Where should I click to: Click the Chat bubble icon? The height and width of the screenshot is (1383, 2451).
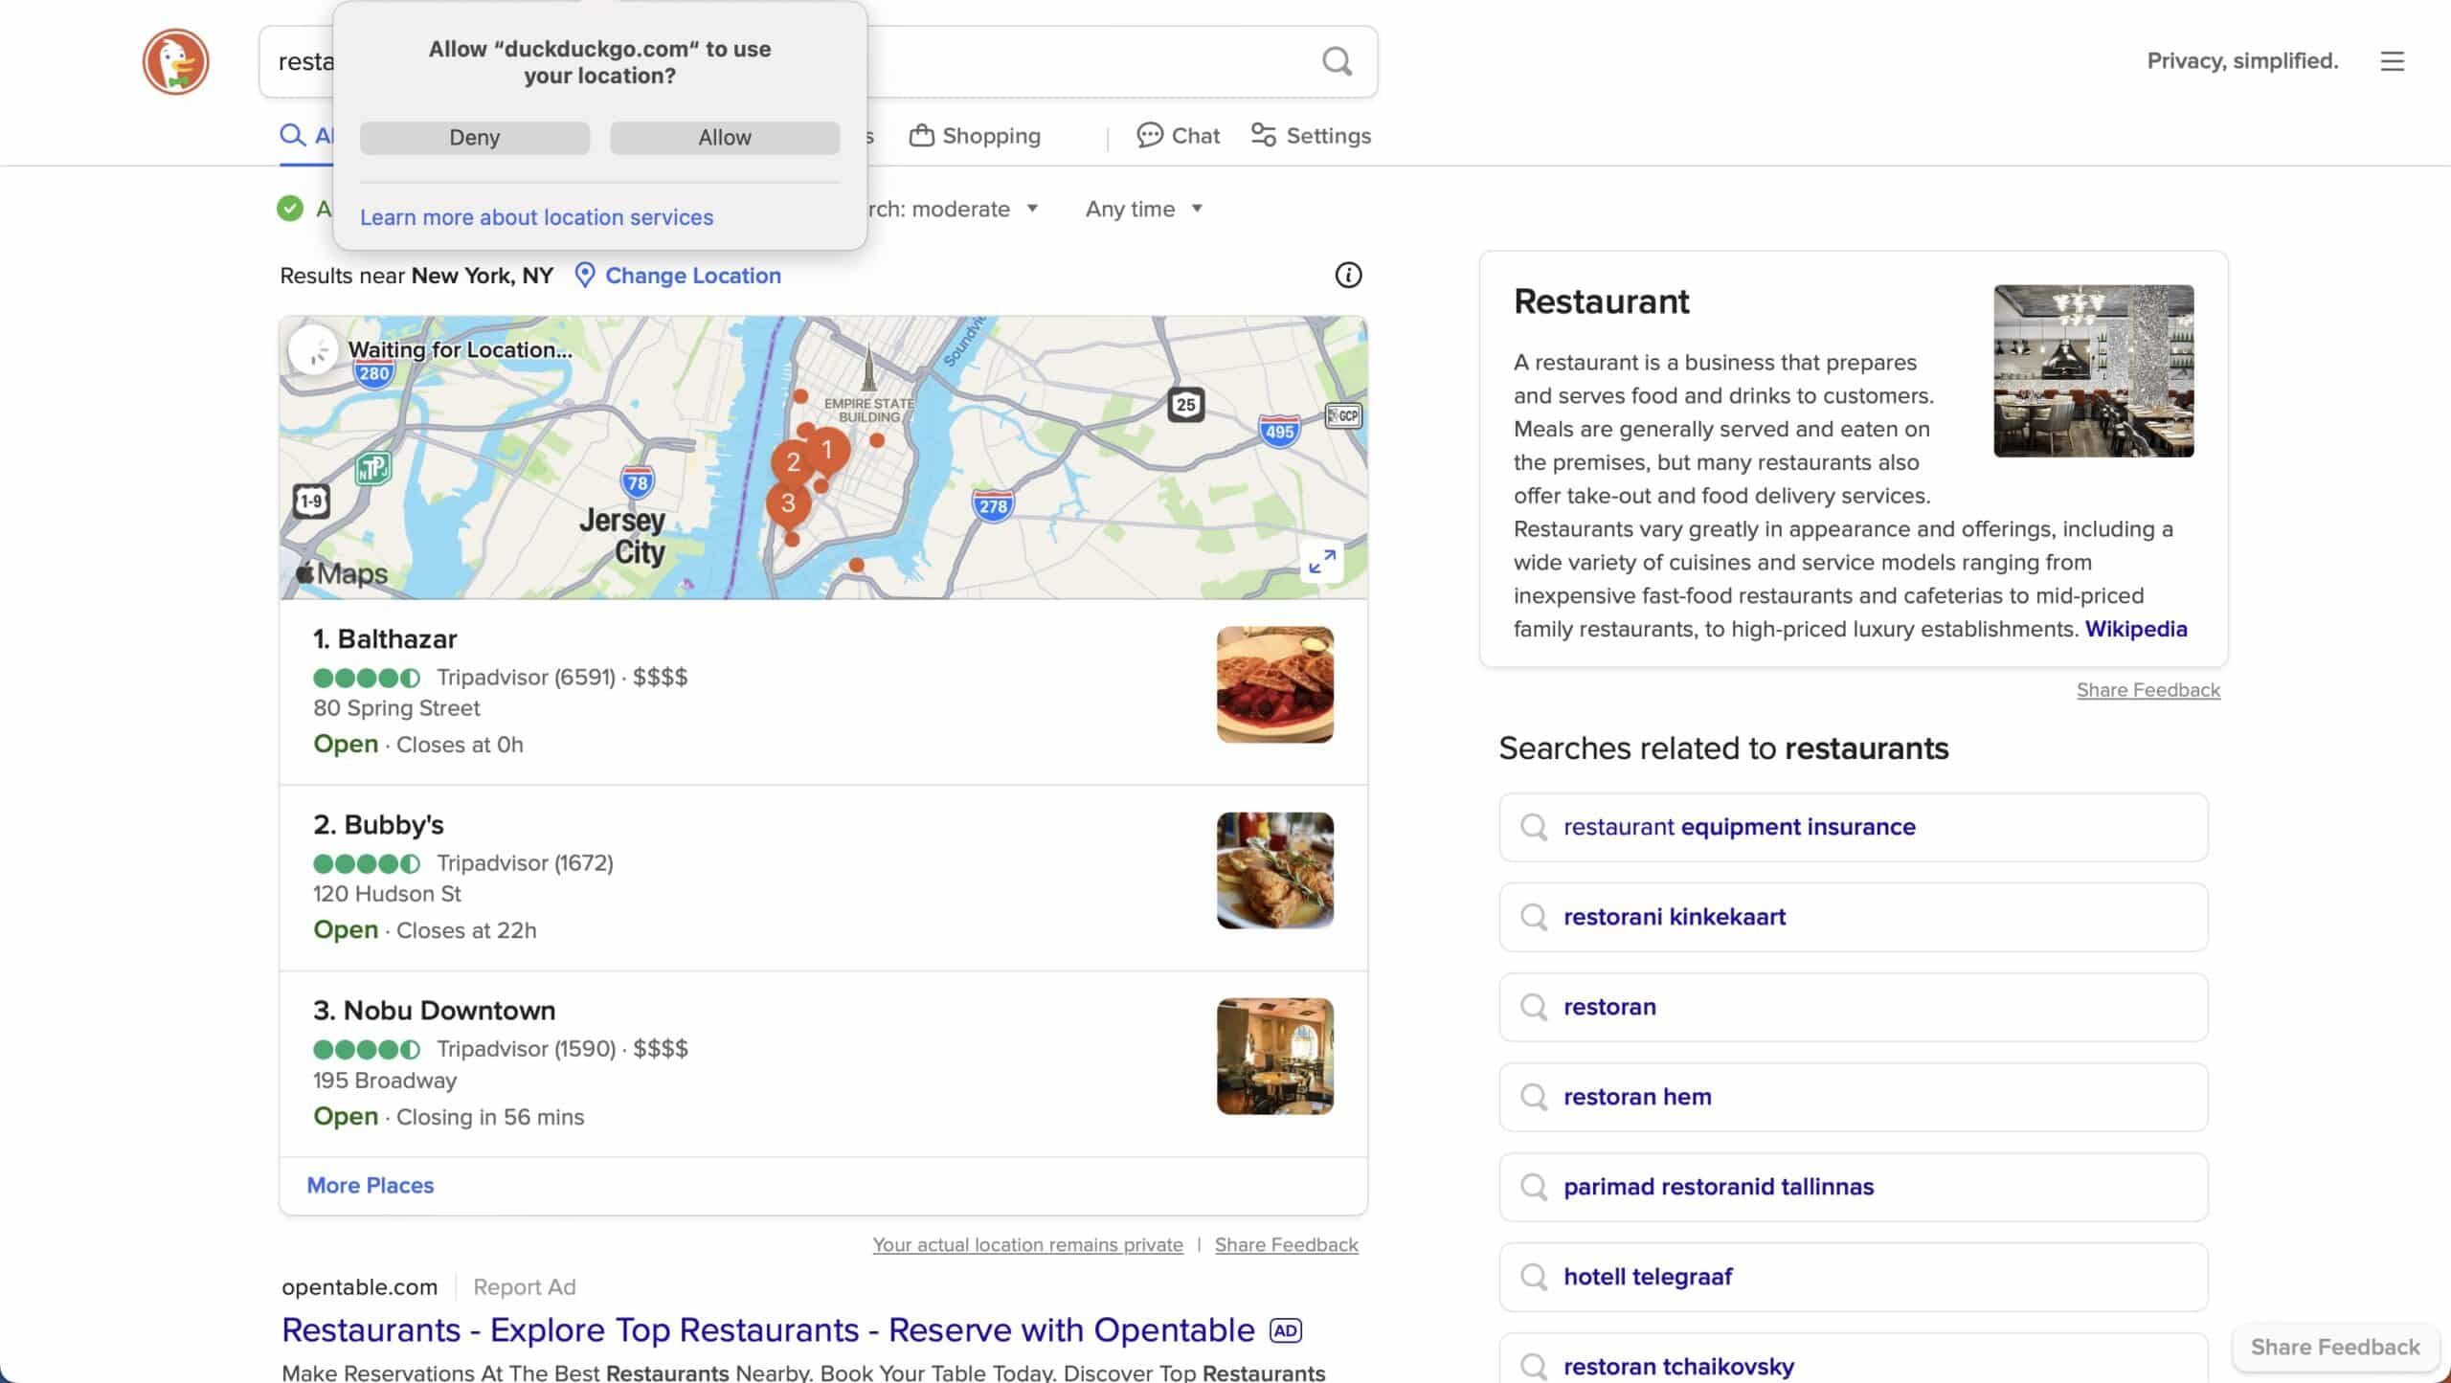pos(1149,135)
